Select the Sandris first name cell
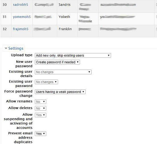157x144 pixels. pos(67,7)
